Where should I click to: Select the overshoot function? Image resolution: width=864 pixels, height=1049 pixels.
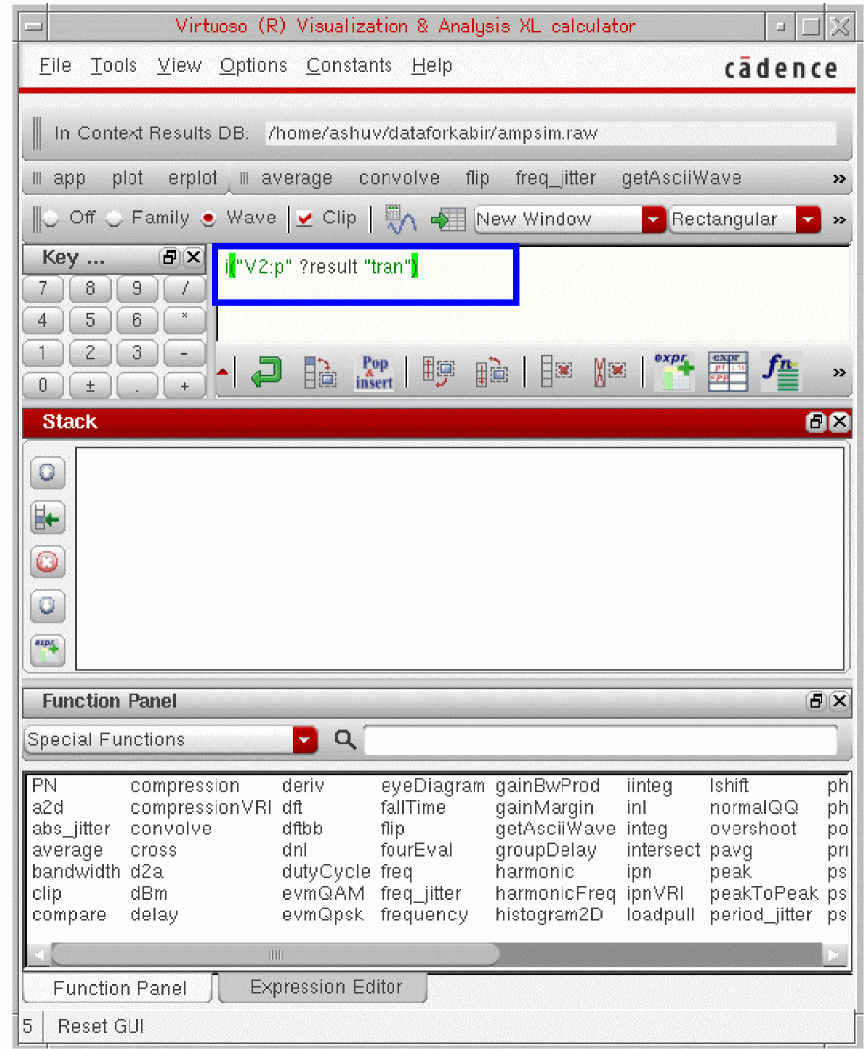pos(753,829)
